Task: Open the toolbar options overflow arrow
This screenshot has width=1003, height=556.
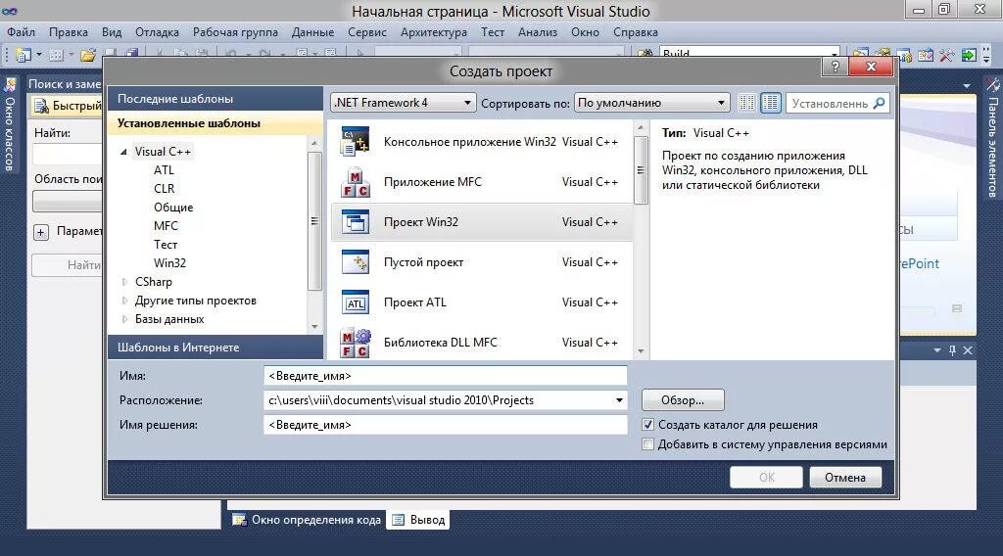Action: [986, 56]
